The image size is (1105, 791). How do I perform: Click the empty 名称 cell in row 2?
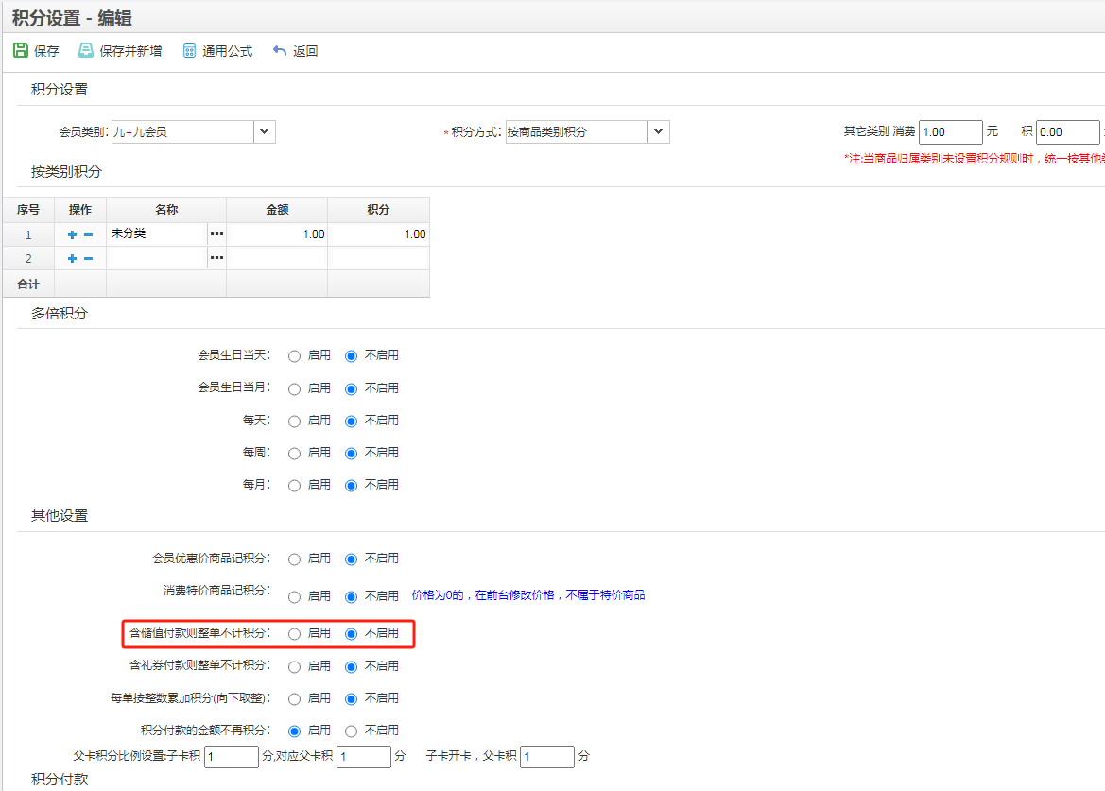click(x=157, y=258)
